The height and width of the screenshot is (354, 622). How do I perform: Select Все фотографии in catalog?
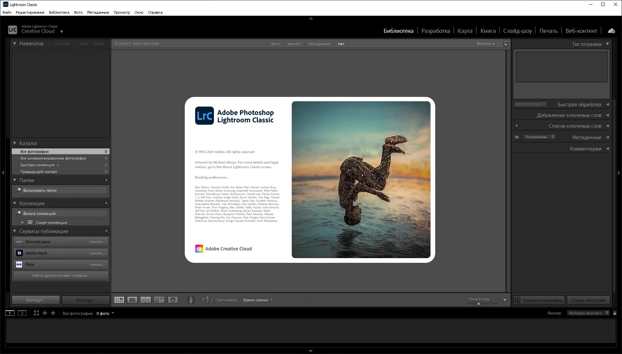pyautogui.click(x=61, y=152)
